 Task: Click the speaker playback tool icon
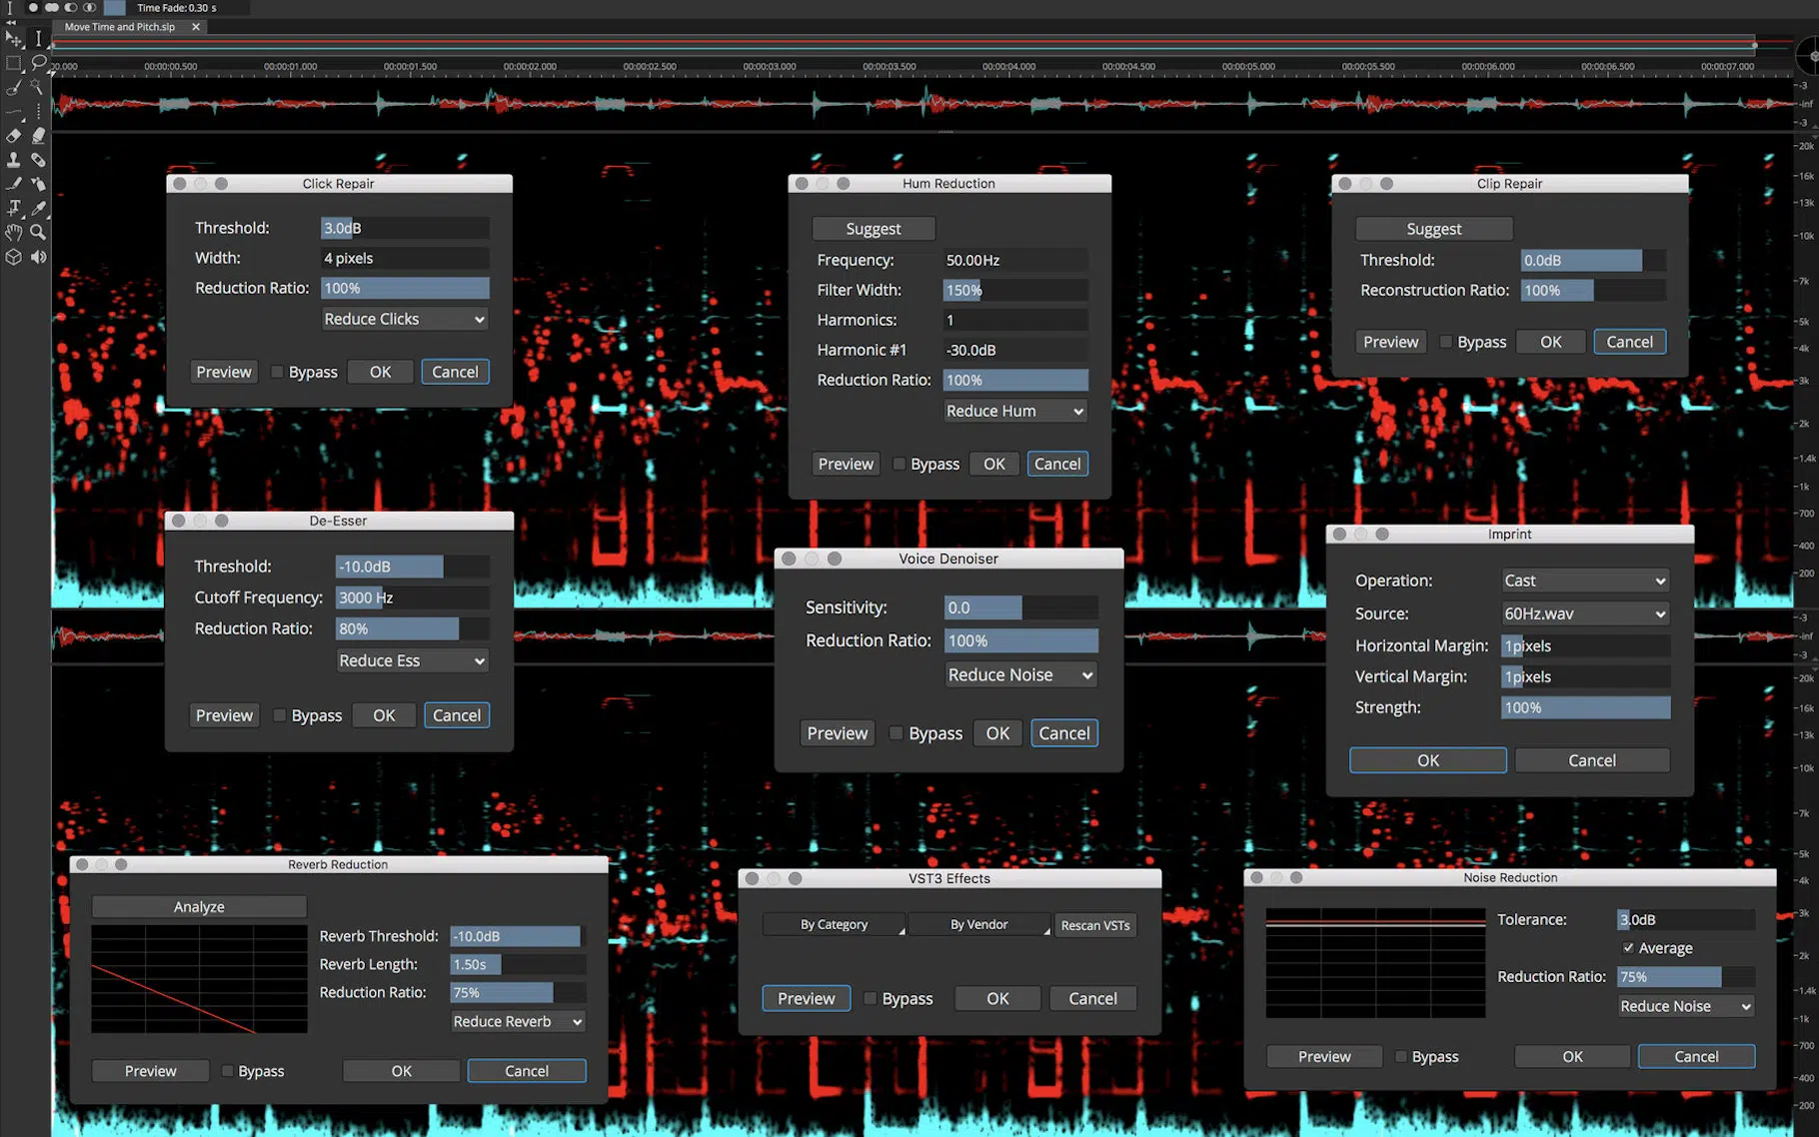(38, 257)
